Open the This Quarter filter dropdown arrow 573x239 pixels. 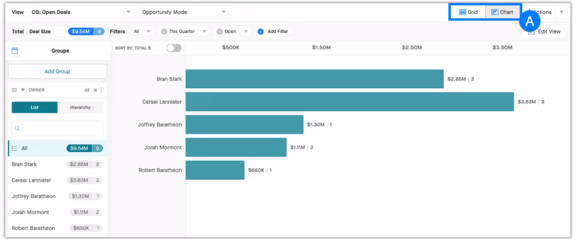pyautogui.click(x=204, y=32)
